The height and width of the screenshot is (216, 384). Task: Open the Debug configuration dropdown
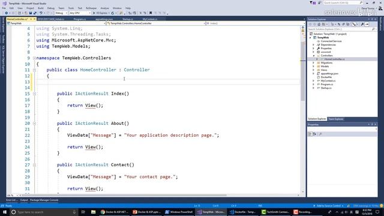[x=61, y=13]
